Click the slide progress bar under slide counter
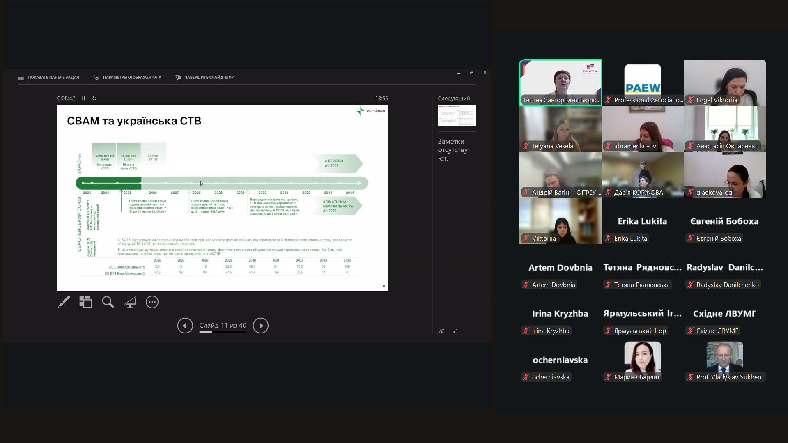788x443 pixels. pyautogui.click(x=223, y=332)
